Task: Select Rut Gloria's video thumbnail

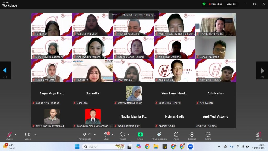Action: click(x=93, y=70)
